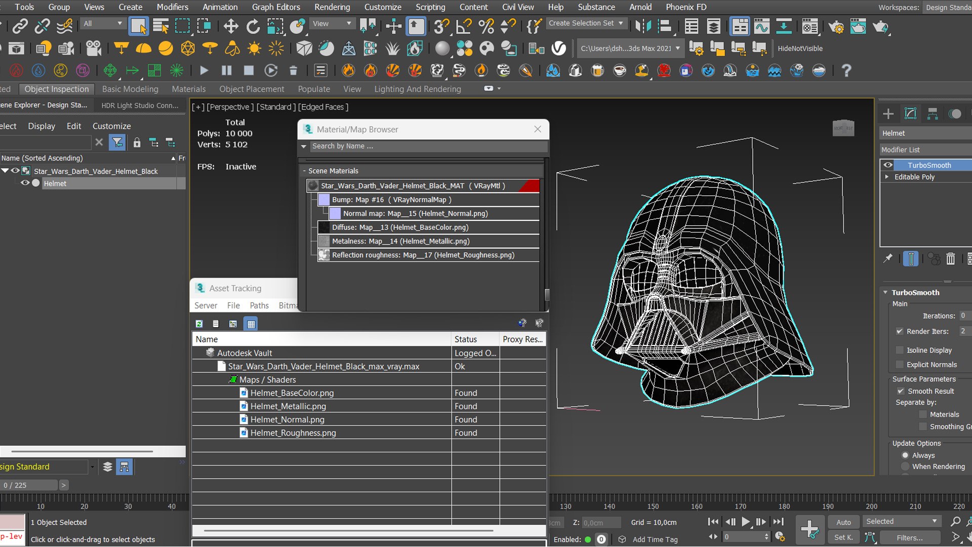Uncheck Smooth Result checkbox
Screen dimensions: 972x547
click(x=901, y=391)
